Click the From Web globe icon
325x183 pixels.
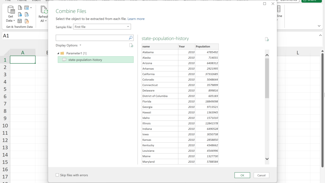pos(20,14)
